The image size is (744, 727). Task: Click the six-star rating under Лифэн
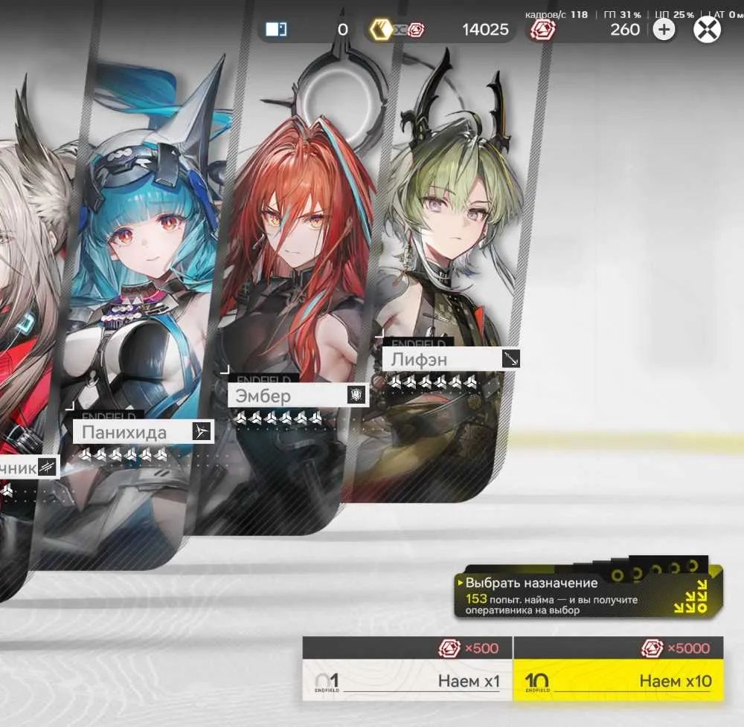(x=432, y=381)
